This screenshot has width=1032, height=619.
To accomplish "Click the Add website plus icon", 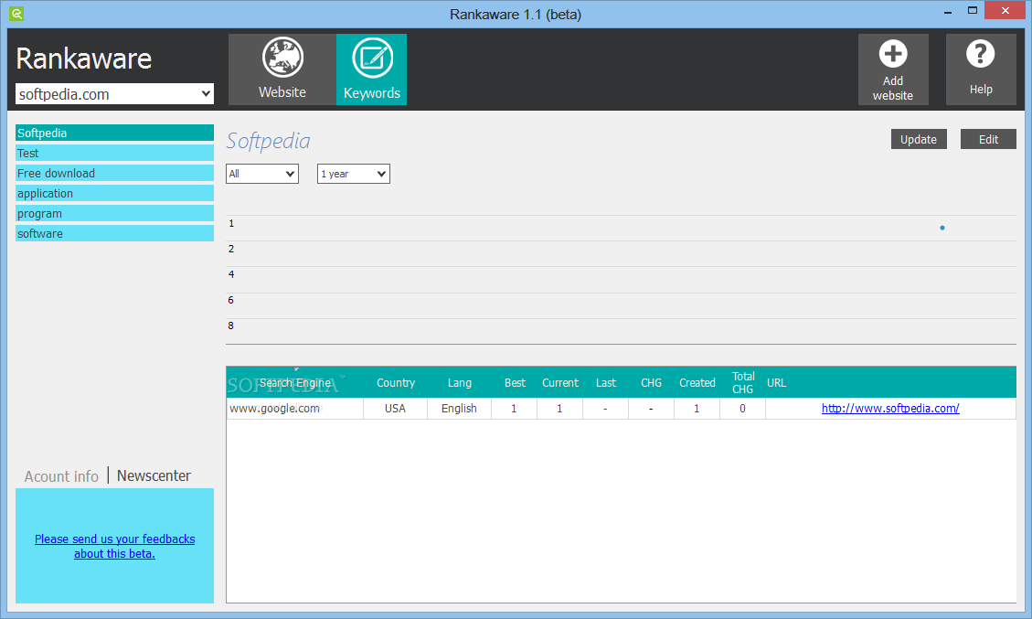I will coord(893,69).
